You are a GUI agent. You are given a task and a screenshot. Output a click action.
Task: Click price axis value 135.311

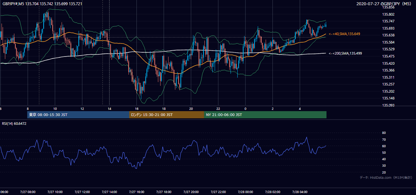point(388,77)
